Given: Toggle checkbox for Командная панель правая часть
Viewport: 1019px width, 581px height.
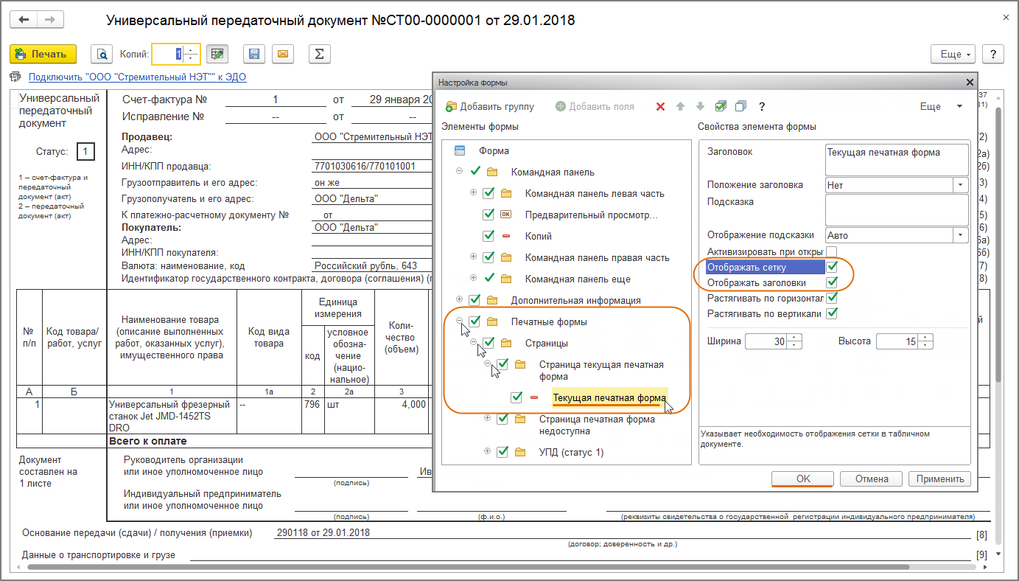Looking at the screenshot, I should tap(488, 258).
